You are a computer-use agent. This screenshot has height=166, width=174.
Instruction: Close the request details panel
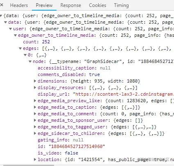(x=2, y=5)
